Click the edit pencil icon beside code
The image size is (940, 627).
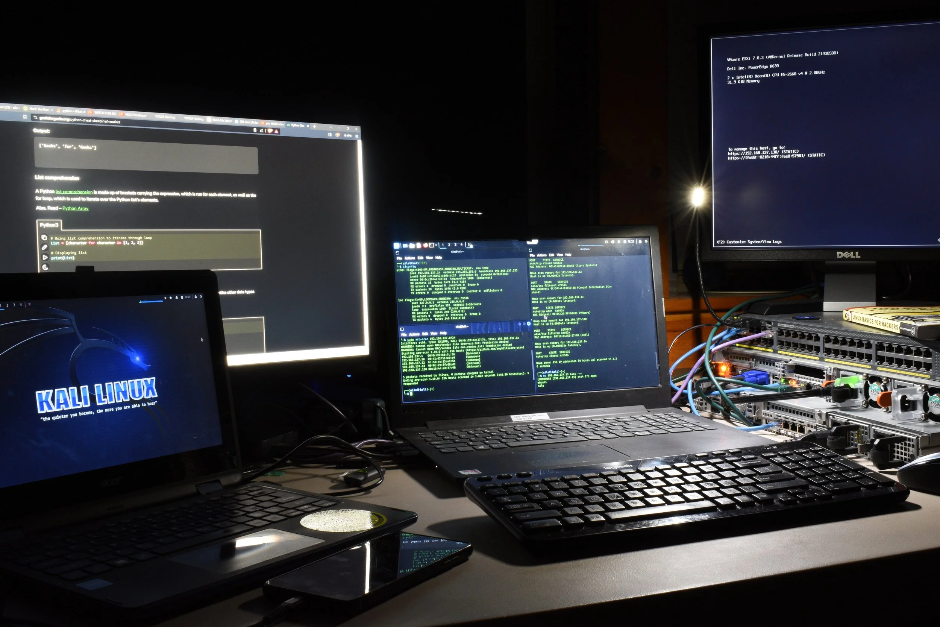click(44, 247)
